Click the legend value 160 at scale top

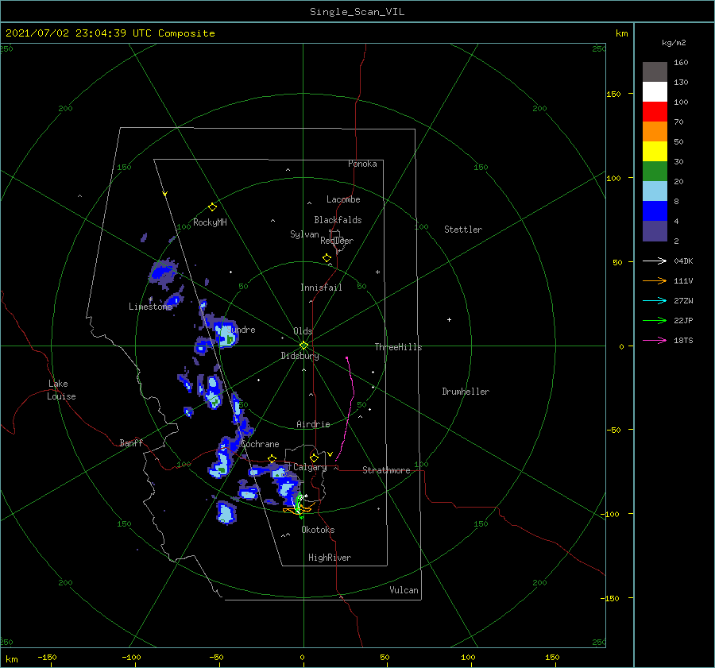click(681, 63)
